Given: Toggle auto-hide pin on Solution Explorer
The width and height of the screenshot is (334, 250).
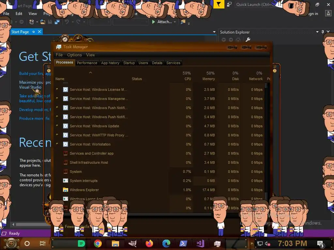Looking at the screenshot, I should [323, 32].
